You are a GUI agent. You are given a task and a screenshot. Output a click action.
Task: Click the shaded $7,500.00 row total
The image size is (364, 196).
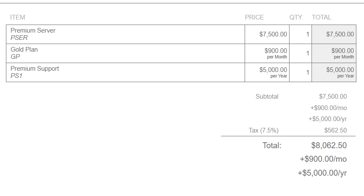coord(334,34)
